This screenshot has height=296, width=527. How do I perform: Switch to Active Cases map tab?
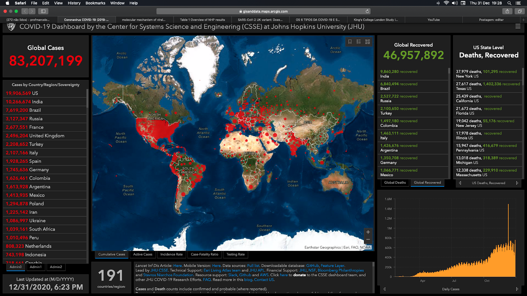coord(143,254)
